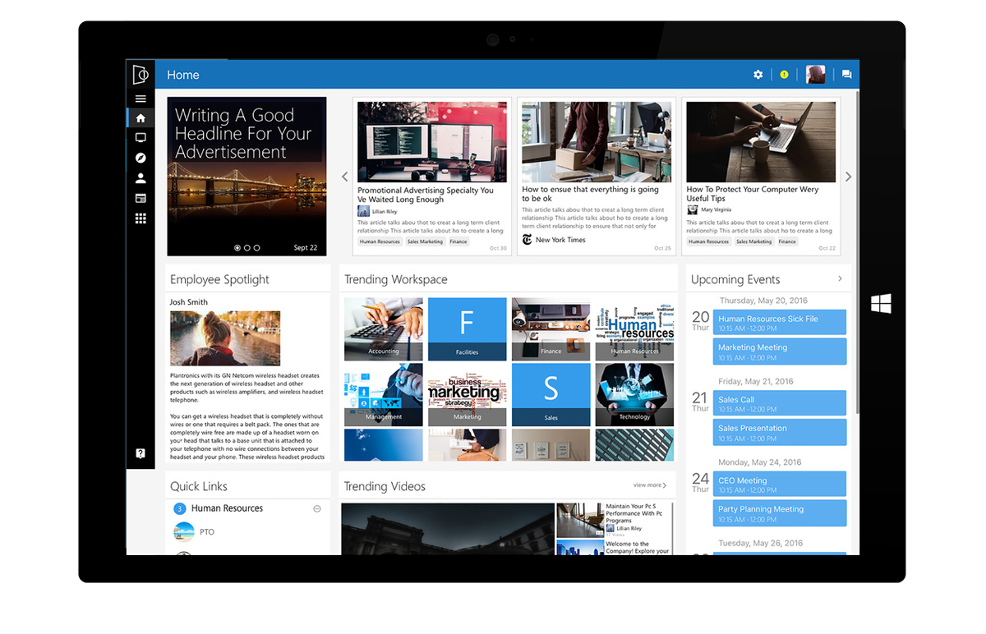
Task: Show previous articles with the left arrow
Action: (344, 177)
